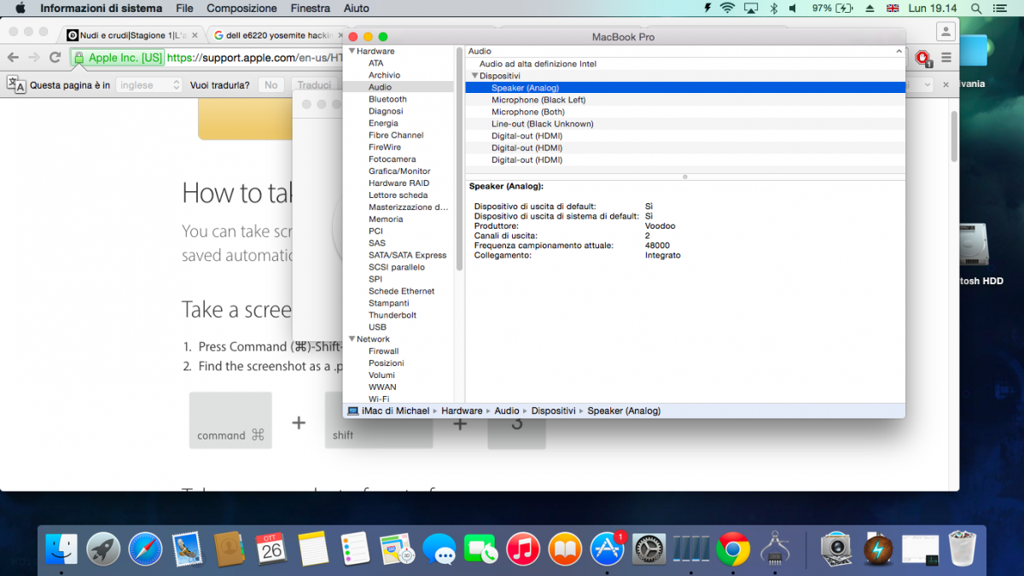The height and width of the screenshot is (576, 1024).
Task: Open the Composizione menu
Action: point(241,8)
